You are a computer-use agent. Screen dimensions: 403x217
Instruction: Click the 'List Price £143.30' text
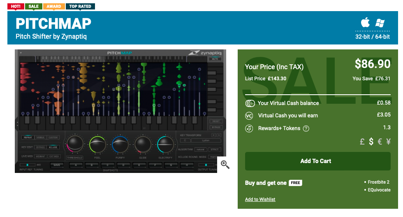266,79
